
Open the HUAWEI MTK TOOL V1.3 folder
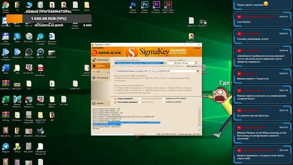coord(40,117)
